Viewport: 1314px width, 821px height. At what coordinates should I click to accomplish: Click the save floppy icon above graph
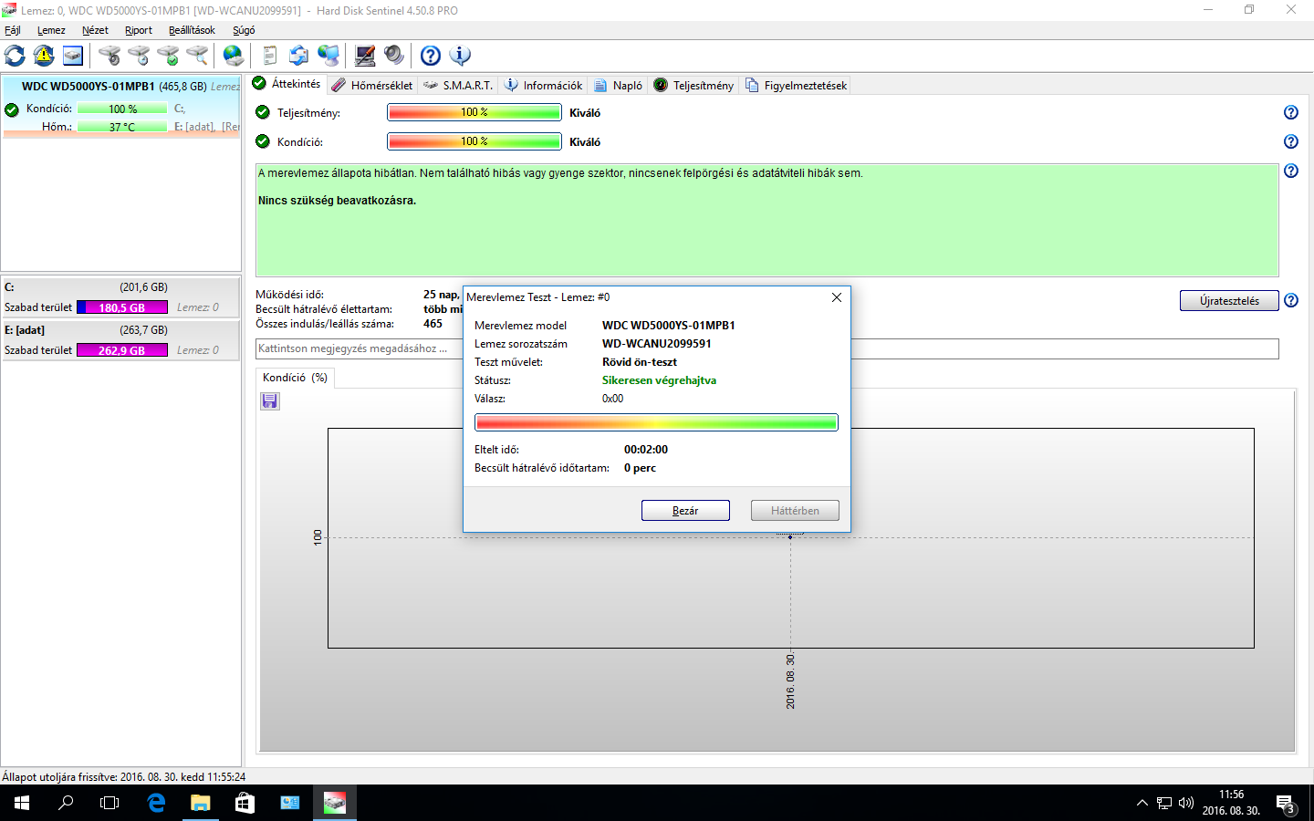[x=270, y=401]
